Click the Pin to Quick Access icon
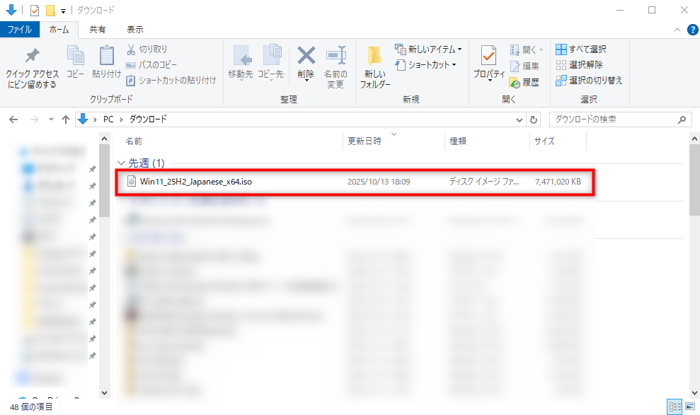The image size is (700, 415). [32, 57]
